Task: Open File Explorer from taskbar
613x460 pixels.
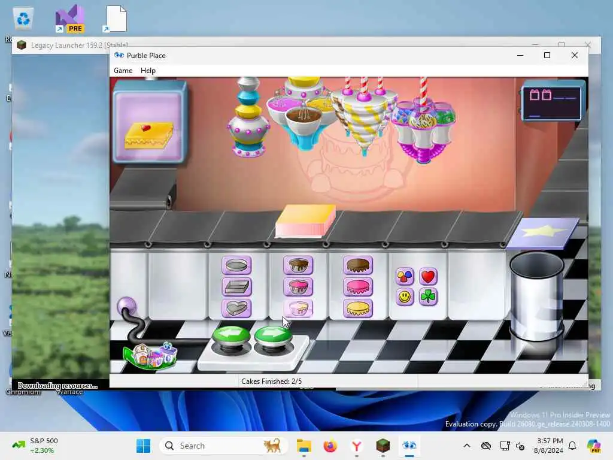Action: [x=304, y=446]
